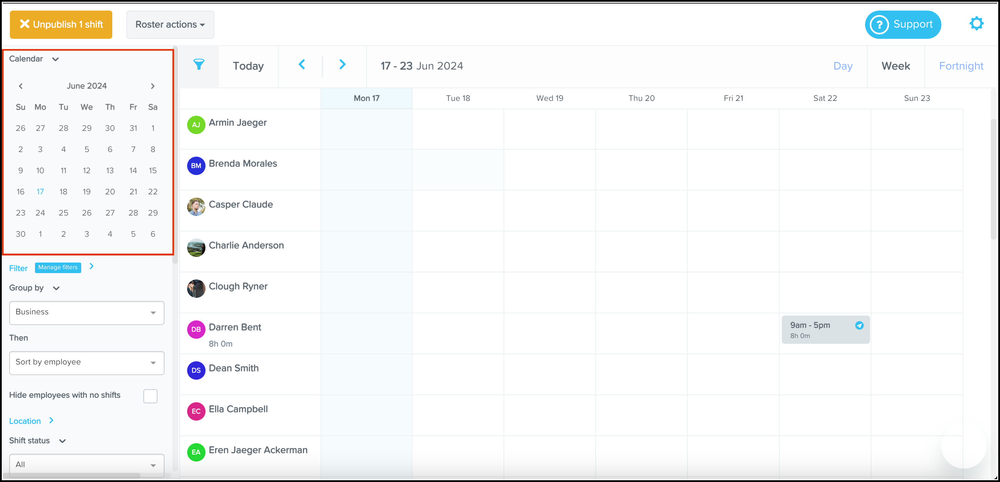Open the Business group-by dropdown

87,313
